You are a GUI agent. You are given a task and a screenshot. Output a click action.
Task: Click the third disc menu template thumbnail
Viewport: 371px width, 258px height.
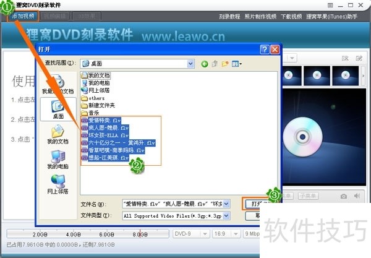tap(346, 75)
